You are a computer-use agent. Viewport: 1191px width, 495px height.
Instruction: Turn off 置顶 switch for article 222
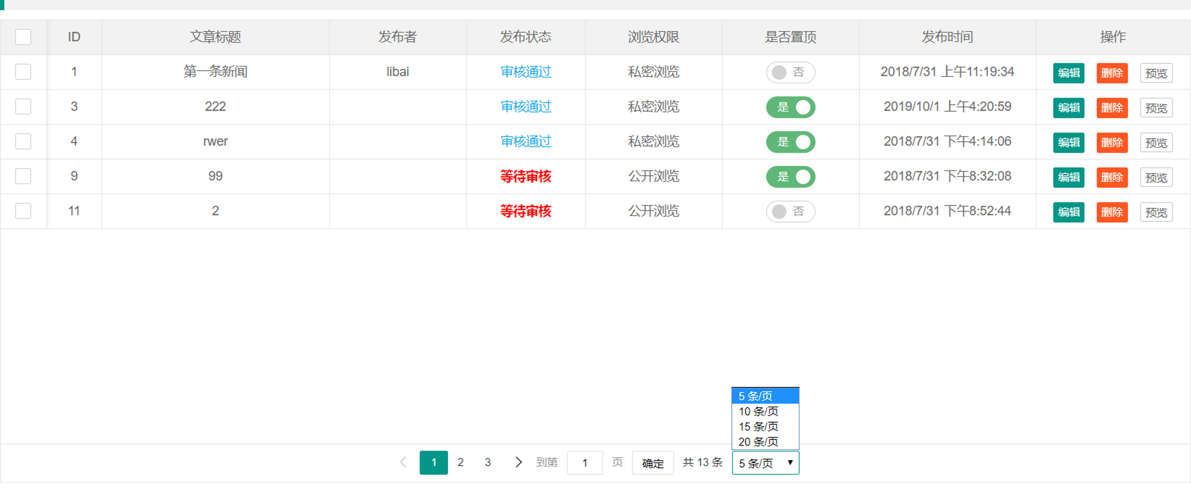(x=790, y=107)
